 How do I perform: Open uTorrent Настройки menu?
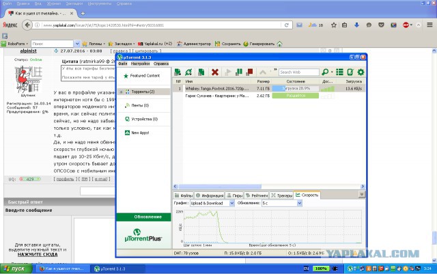tap(140, 64)
